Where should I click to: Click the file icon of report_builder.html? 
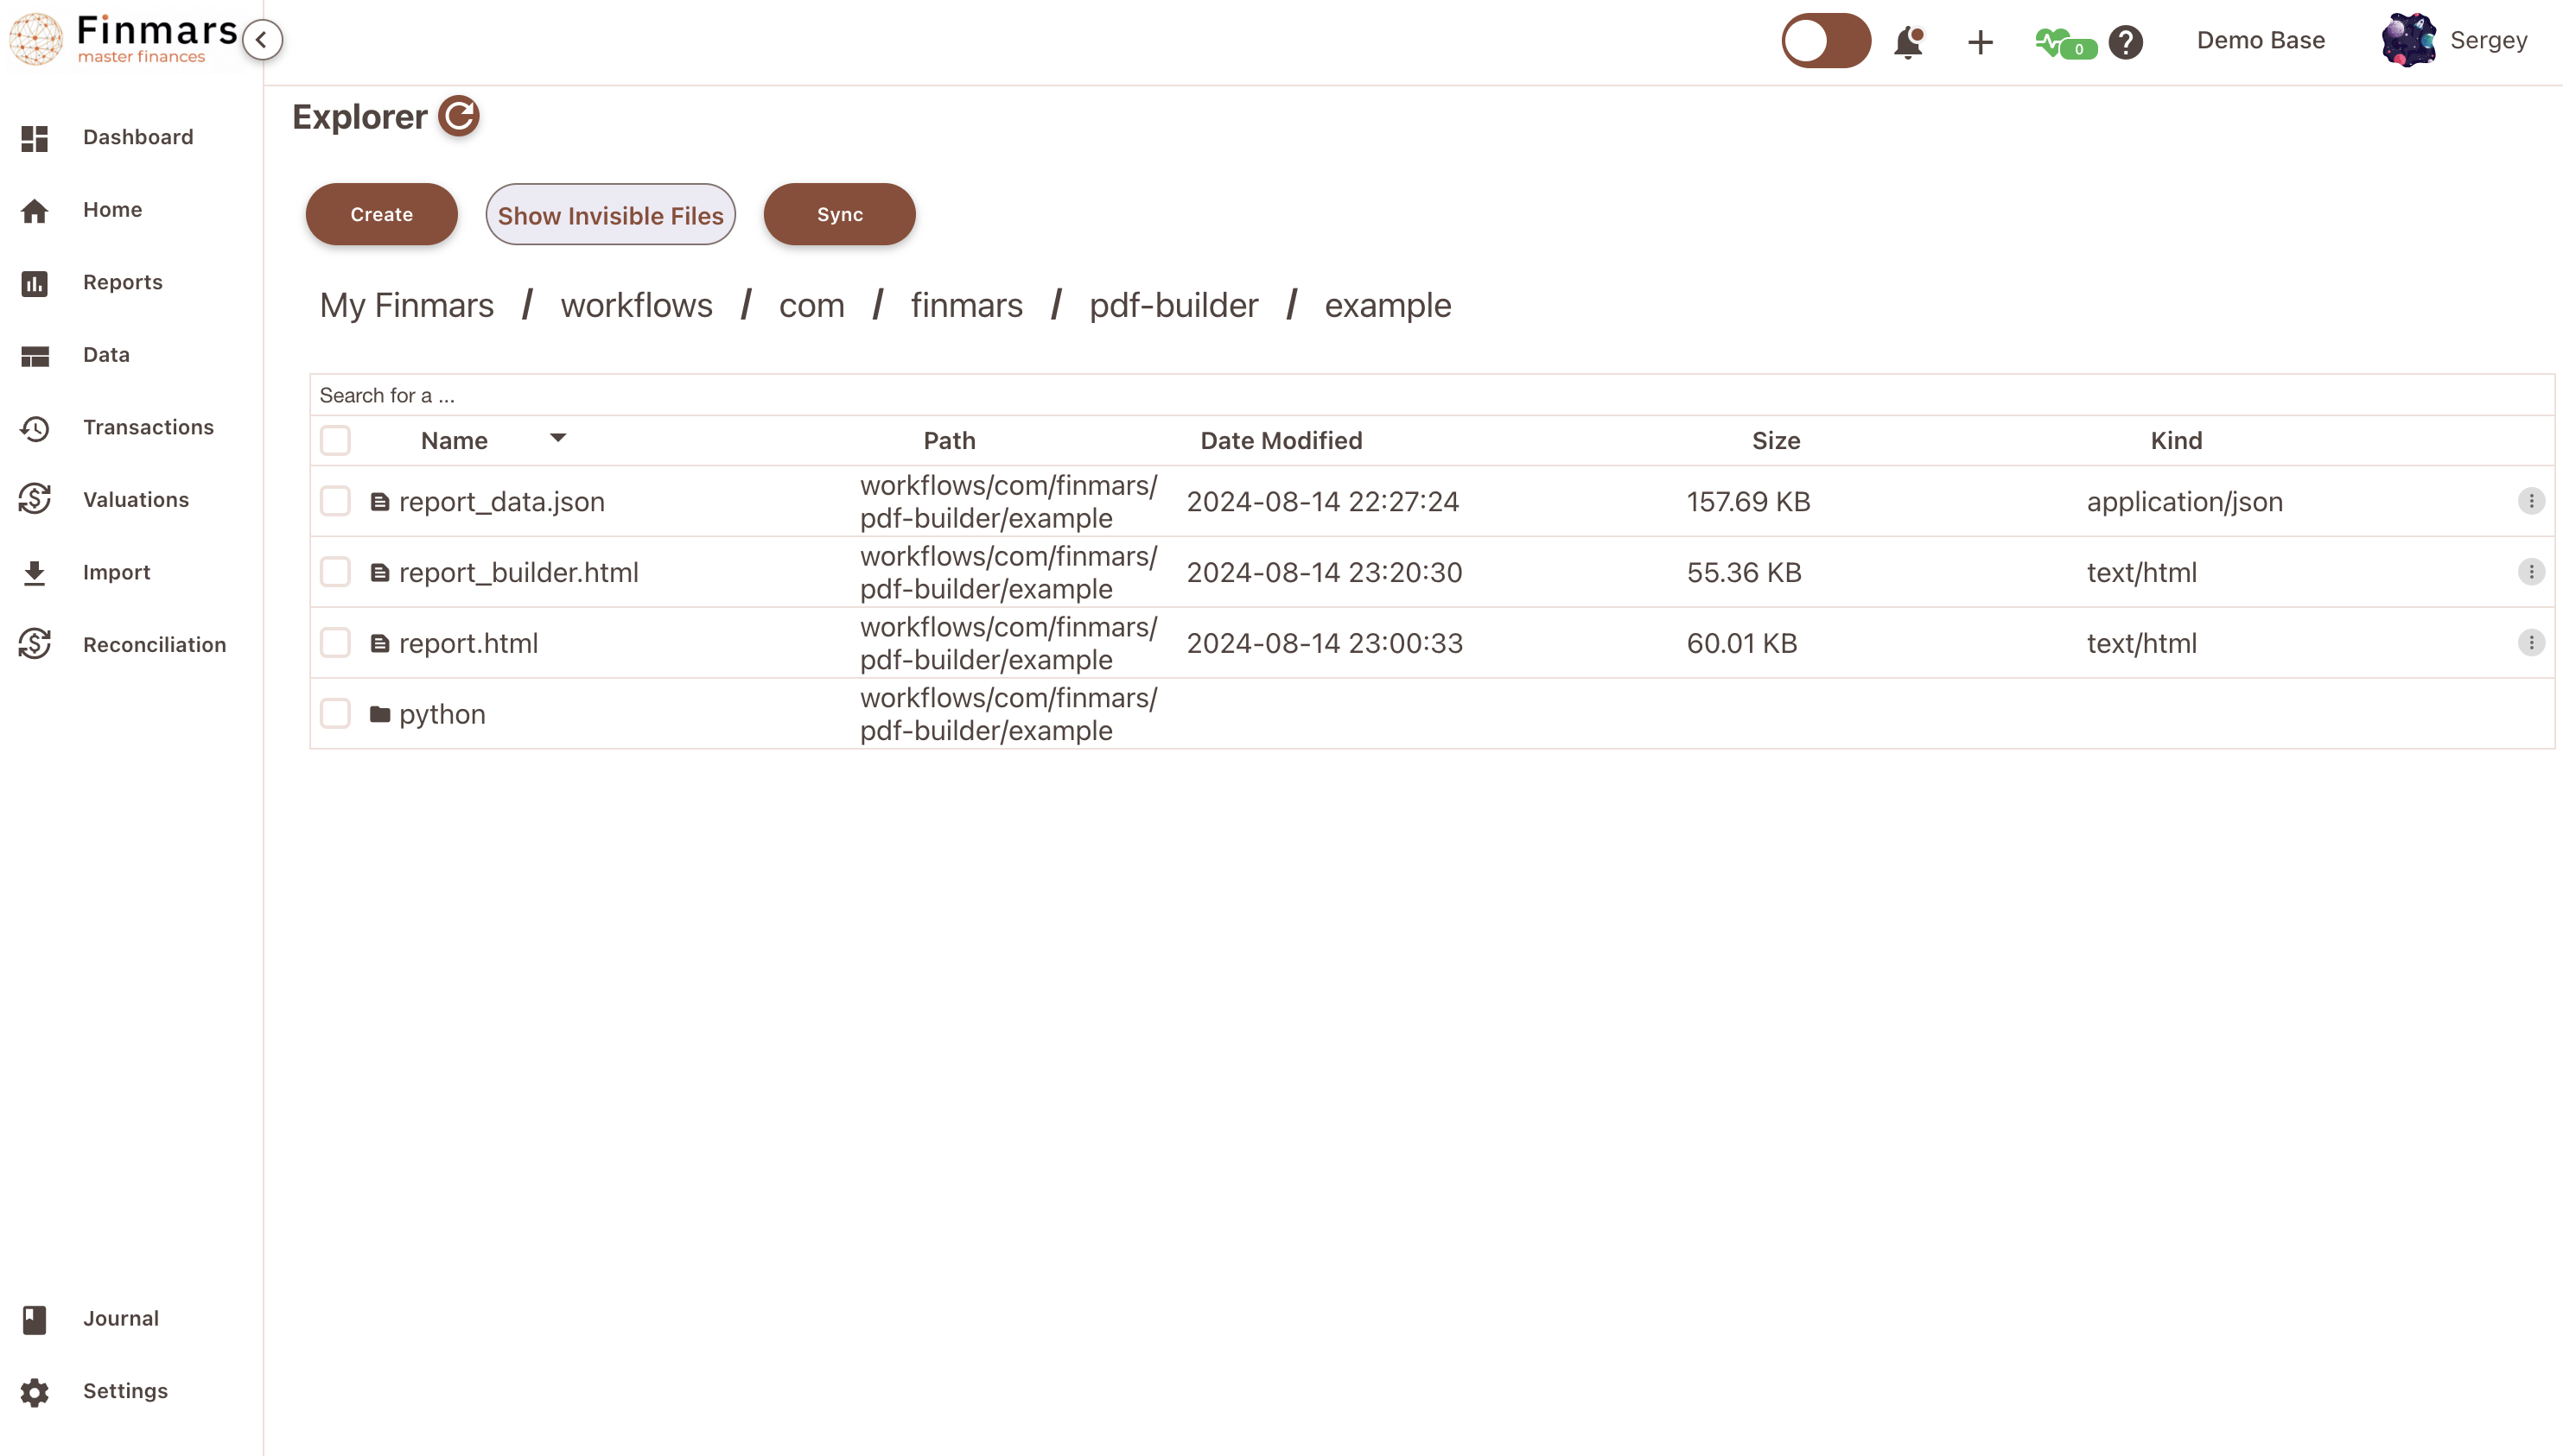(379, 573)
